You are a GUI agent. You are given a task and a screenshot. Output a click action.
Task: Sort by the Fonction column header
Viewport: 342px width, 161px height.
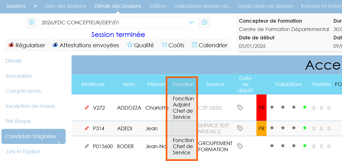tap(183, 84)
